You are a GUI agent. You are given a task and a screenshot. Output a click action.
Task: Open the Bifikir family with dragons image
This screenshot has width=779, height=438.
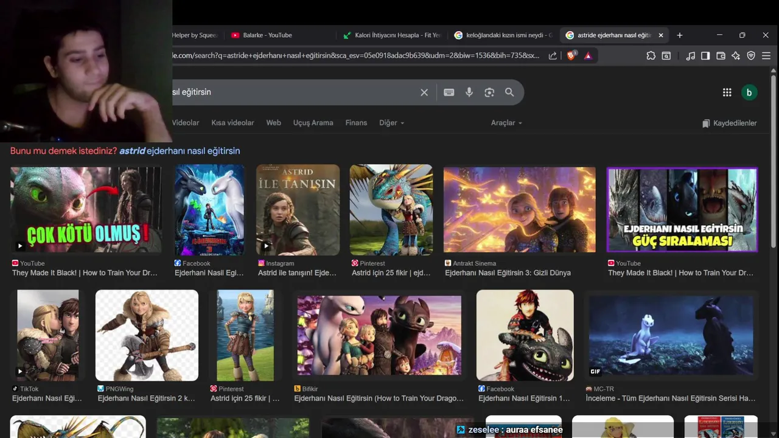pyautogui.click(x=379, y=335)
